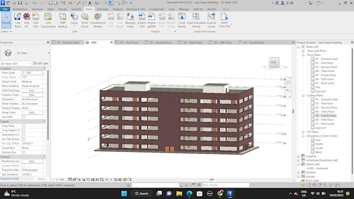The width and height of the screenshot is (354, 199).
Task: Open the Properties help link
Action: coord(9,178)
